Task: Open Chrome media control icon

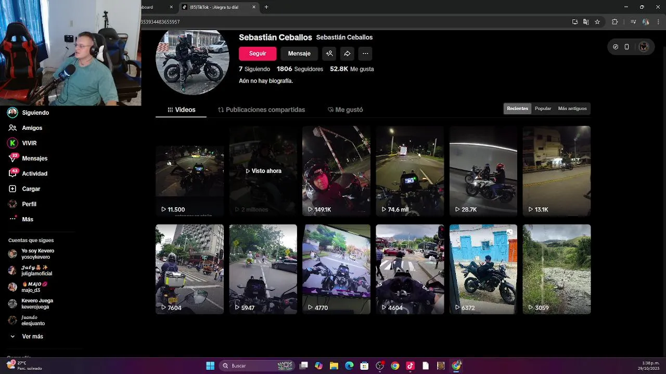Action: coord(633,22)
